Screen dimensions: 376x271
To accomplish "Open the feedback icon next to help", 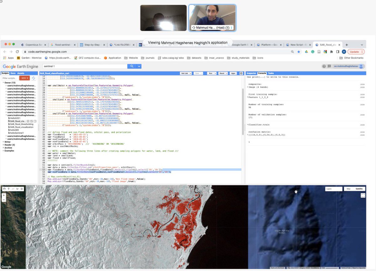I will (329, 66).
